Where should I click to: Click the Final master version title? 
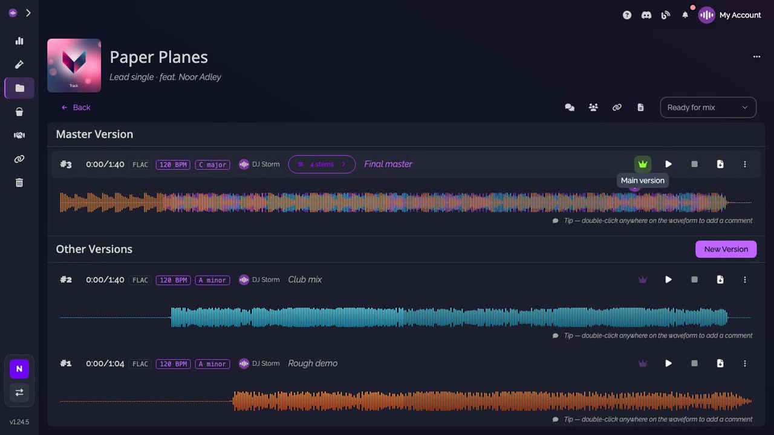[388, 164]
